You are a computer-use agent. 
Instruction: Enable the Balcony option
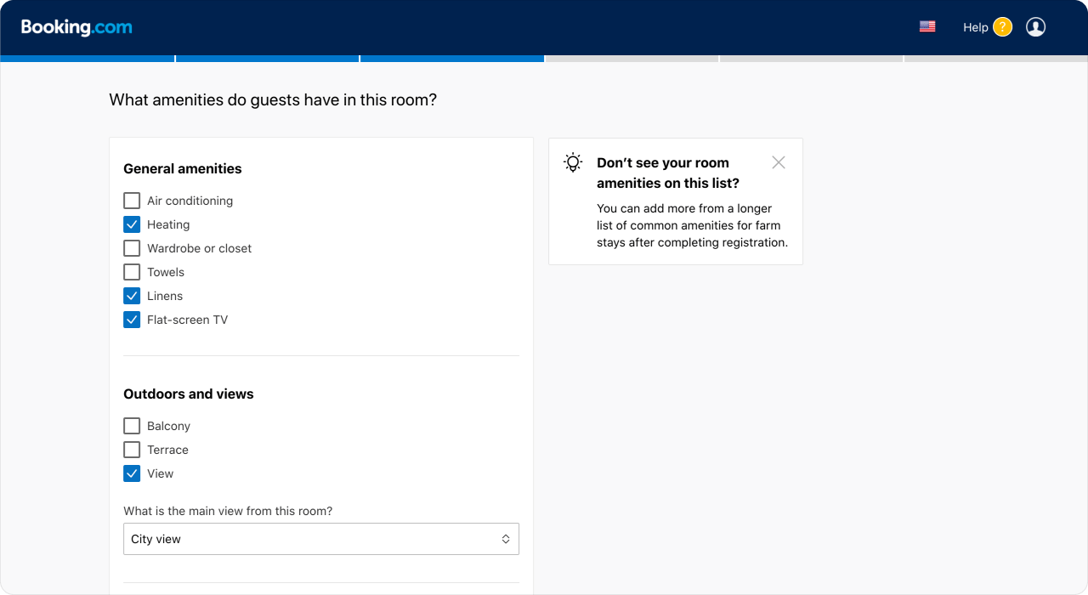[x=132, y=426]
